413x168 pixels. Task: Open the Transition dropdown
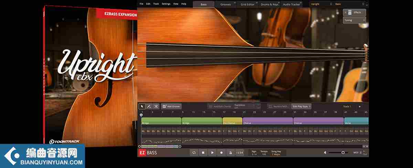(245, 106)
